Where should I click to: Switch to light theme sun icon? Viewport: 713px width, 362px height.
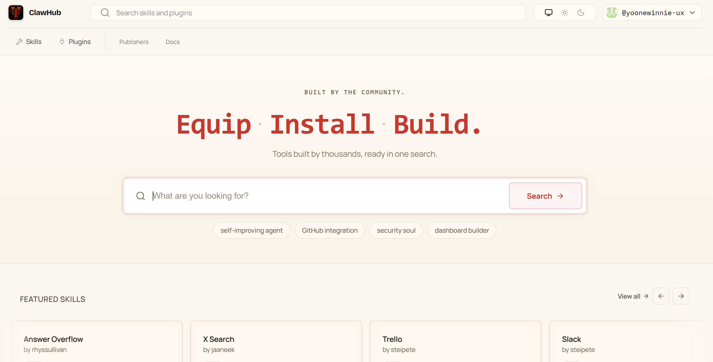coord(565,13)
